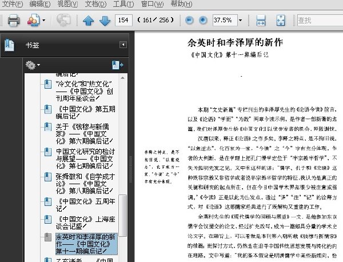Click the fit width scrolling icon

(x=261, y=21)
